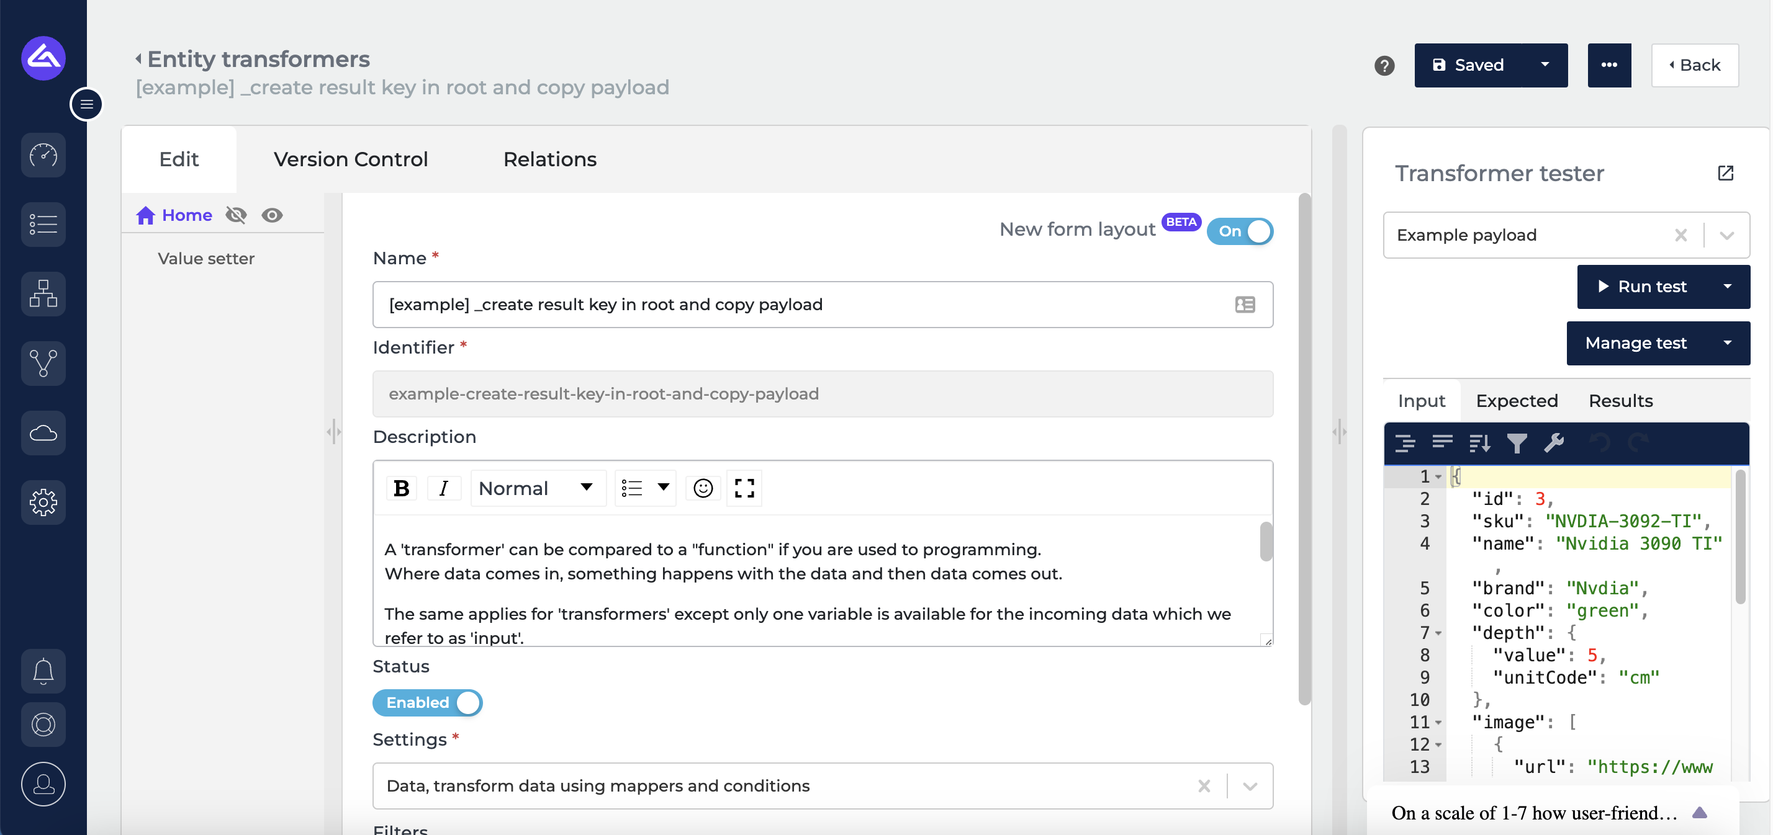Expand the Settings dropdown chevron
The height and width of the screenshot is (835, 1773).
point(1250,786)
